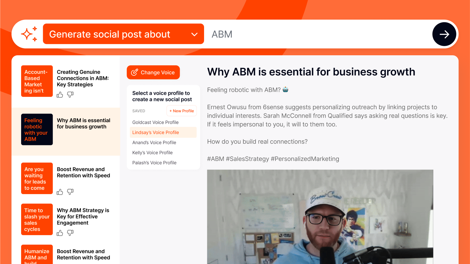Pick Kelly's Voice Profile

pyautogui.click(x=152, y=153)
